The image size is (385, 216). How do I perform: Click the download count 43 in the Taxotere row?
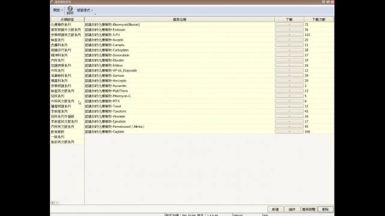[x=306, y=111]
